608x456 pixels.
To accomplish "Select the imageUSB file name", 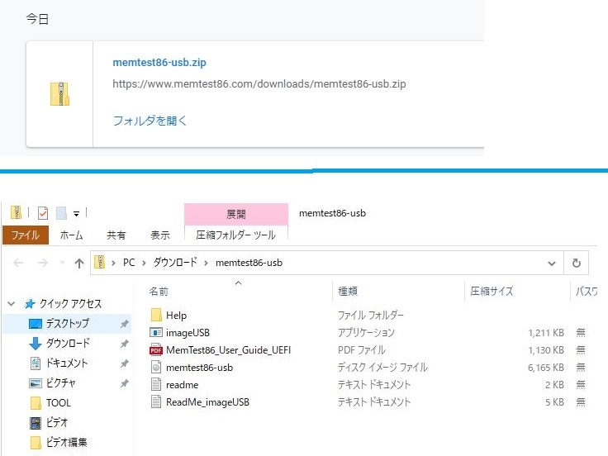I will coord(188,333).
